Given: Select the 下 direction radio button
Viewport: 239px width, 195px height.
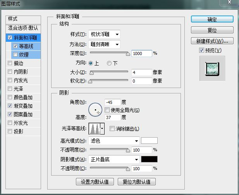Looking at the screenshot, I should click(109, 63).
